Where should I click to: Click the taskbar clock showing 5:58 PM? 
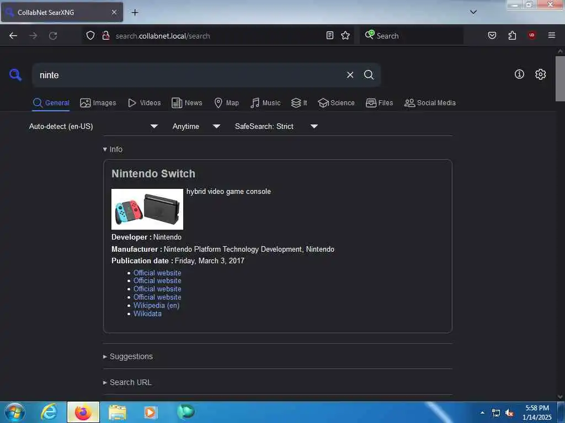coord(537,412)
